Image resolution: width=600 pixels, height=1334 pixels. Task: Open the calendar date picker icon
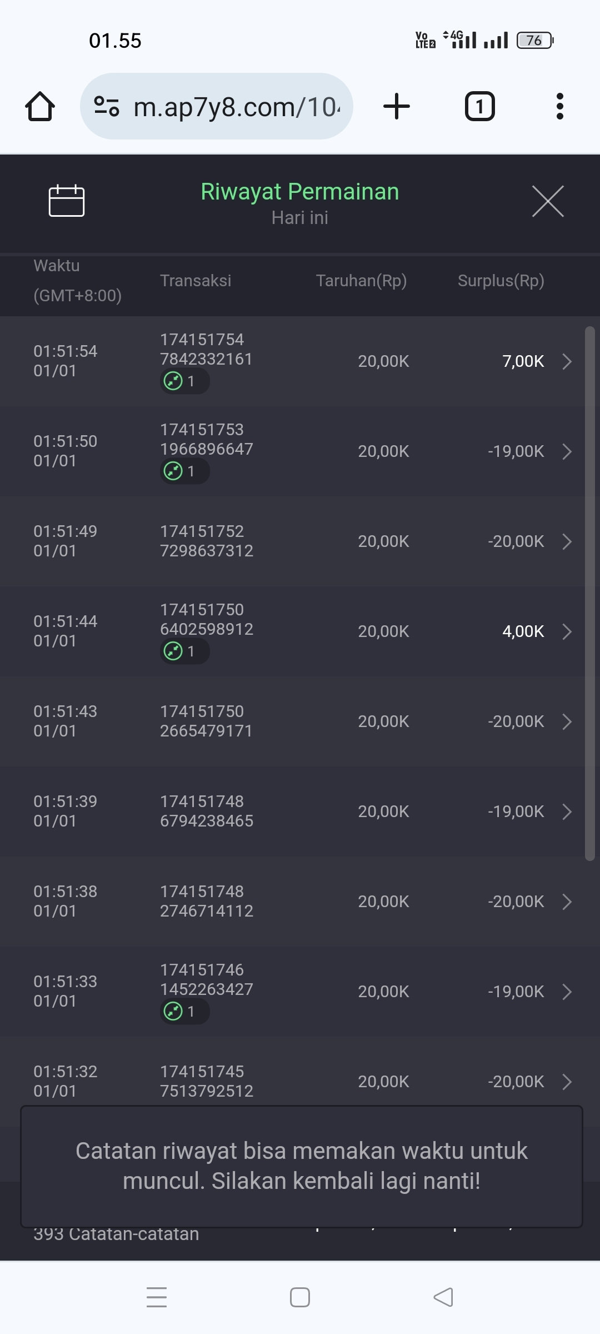(x=67, y=200)
